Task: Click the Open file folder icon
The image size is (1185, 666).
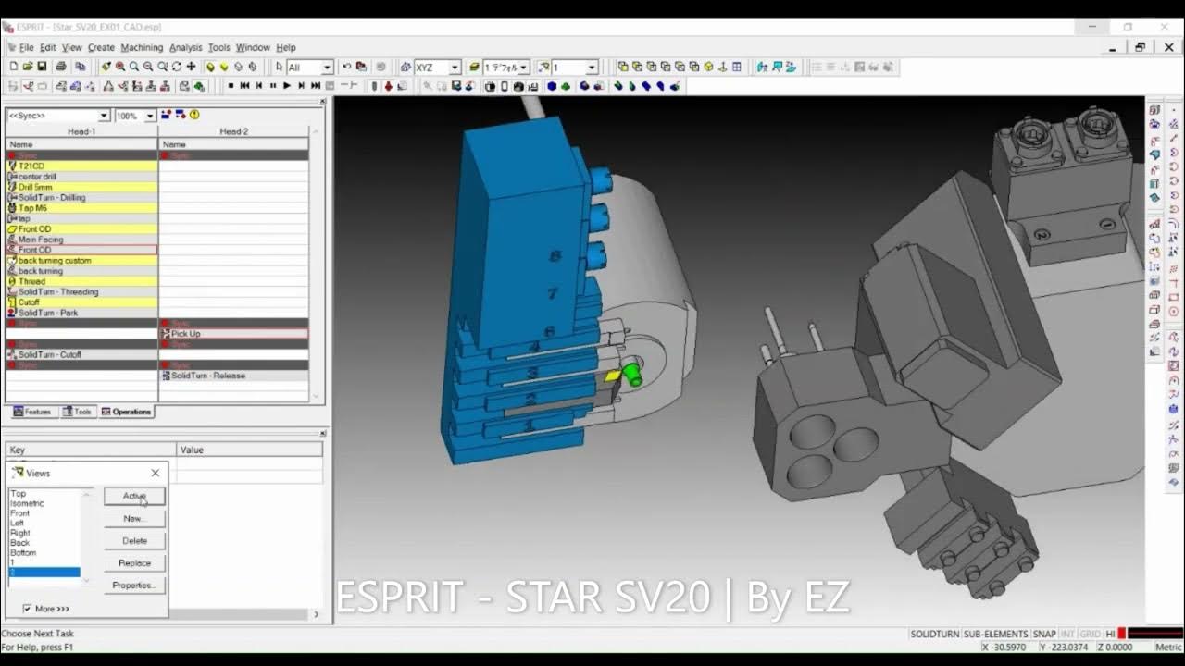Action: pyautogui.click(x=28, y=67)
